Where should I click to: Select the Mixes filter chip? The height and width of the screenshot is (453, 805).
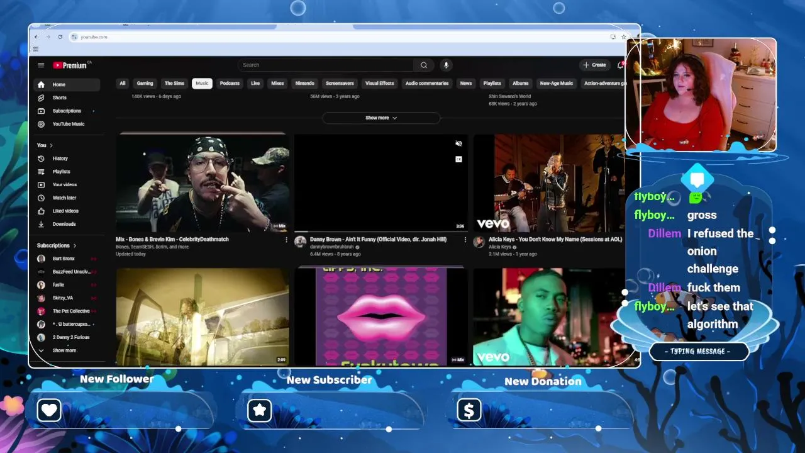tap(277, 83)
